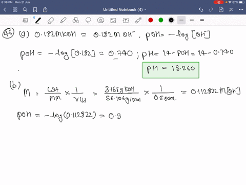The width and height of the screenshot is (246, 185).
Task: Select the Text box tool
Action: (x=126, y=21)
